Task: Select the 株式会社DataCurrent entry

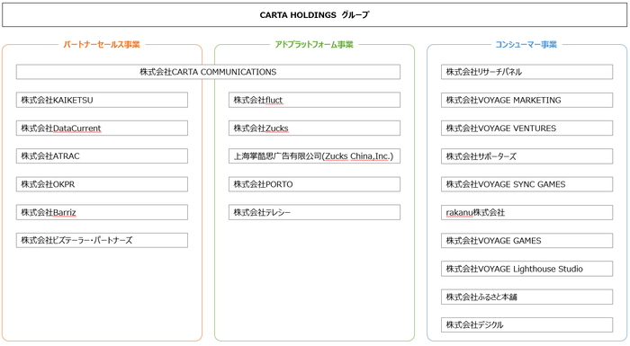Action: 102,128
